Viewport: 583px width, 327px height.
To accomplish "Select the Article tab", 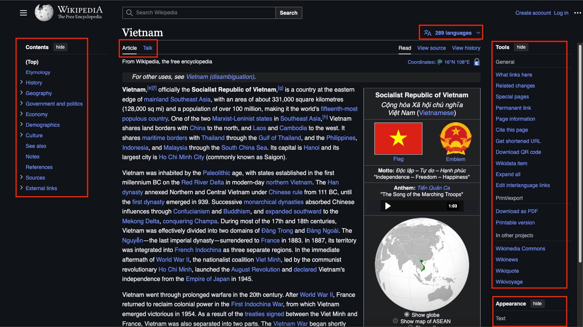I will pos(130,48).
